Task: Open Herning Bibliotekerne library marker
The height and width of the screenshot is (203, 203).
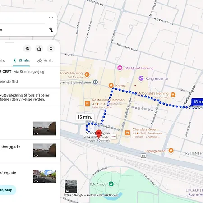Action: [95, 82]
